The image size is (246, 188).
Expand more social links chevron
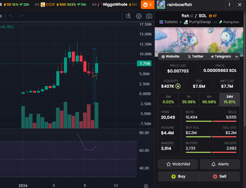(237, 56)
